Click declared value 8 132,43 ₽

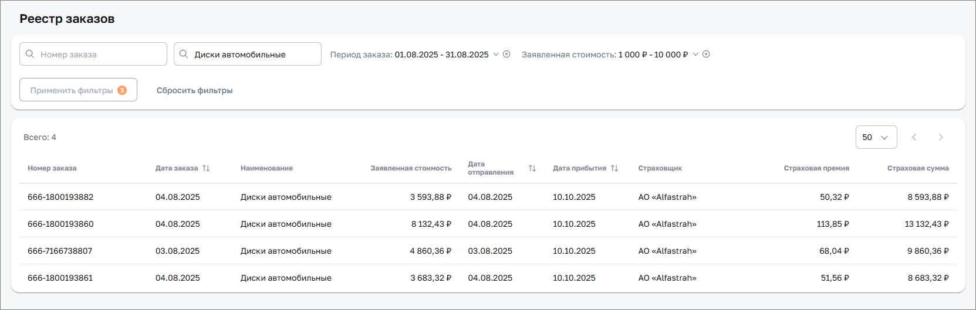[431, 224]
